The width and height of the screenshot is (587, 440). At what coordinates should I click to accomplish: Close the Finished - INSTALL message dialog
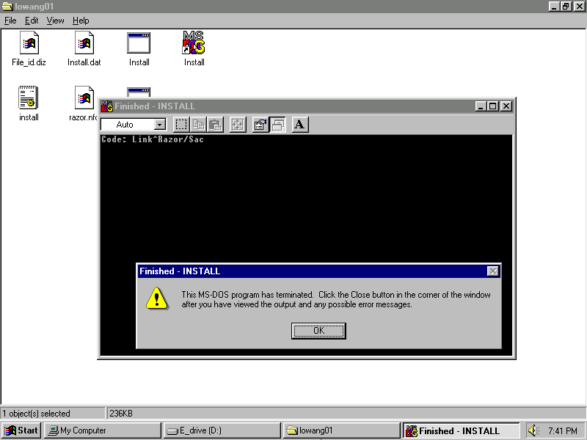pyautogui.click(x=492, y=271)
